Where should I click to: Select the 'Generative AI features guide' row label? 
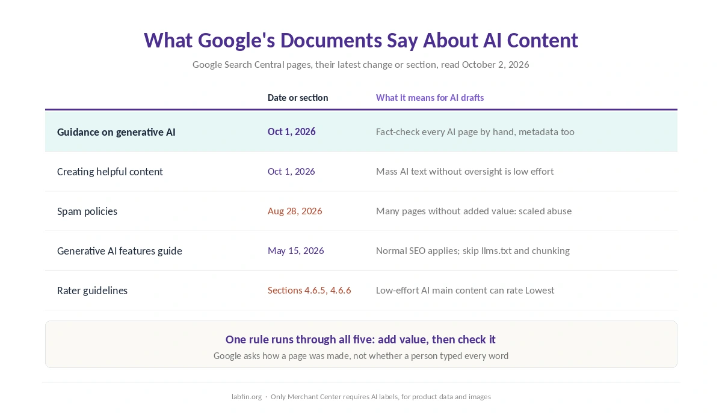120,250
